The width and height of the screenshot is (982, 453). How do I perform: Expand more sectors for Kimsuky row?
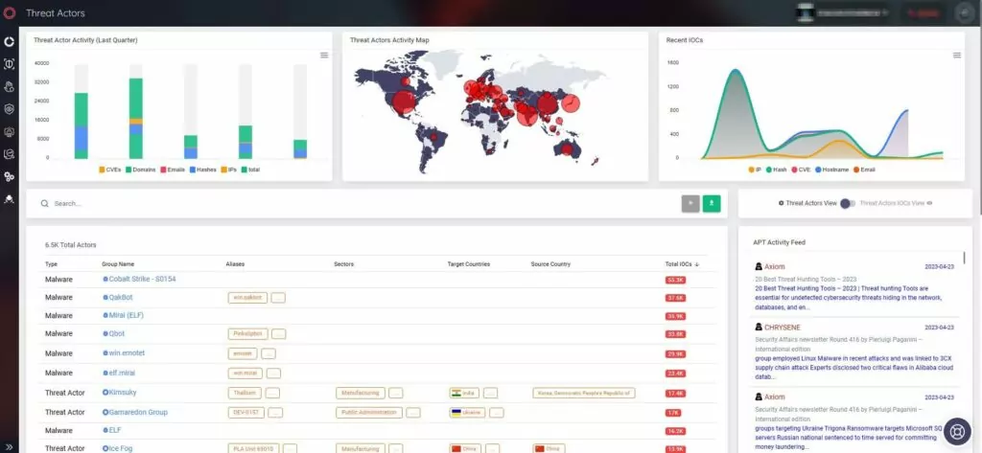pos(396,393)
